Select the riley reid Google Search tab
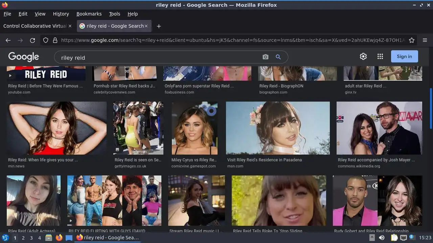This screenshot has height=243, width=433. [114, 26]
